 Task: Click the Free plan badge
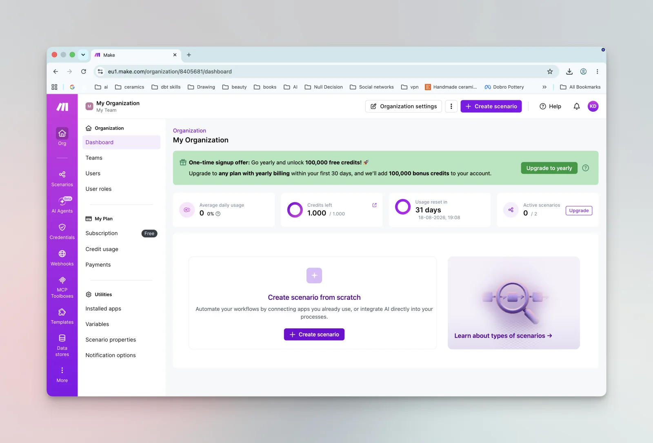pos(149,234)
